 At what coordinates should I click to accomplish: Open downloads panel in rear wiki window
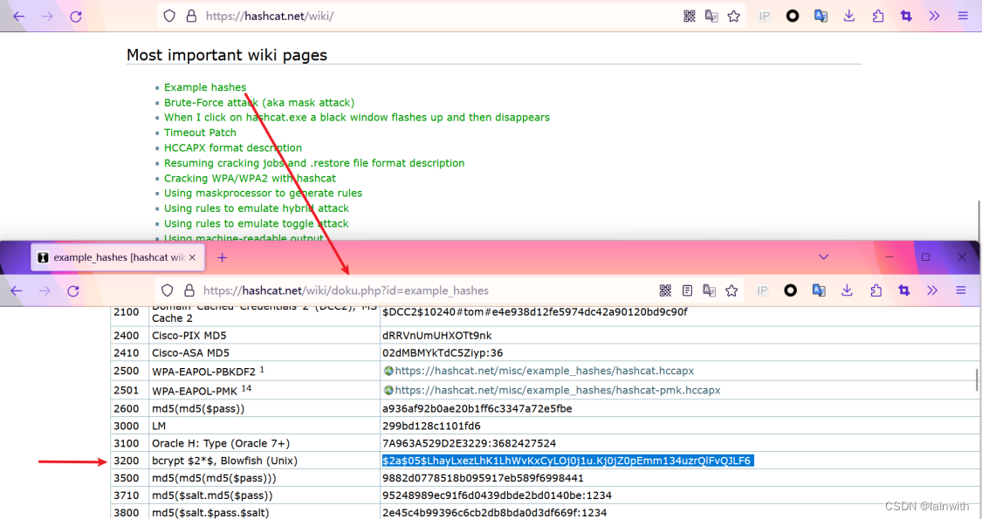coord(848,17)
